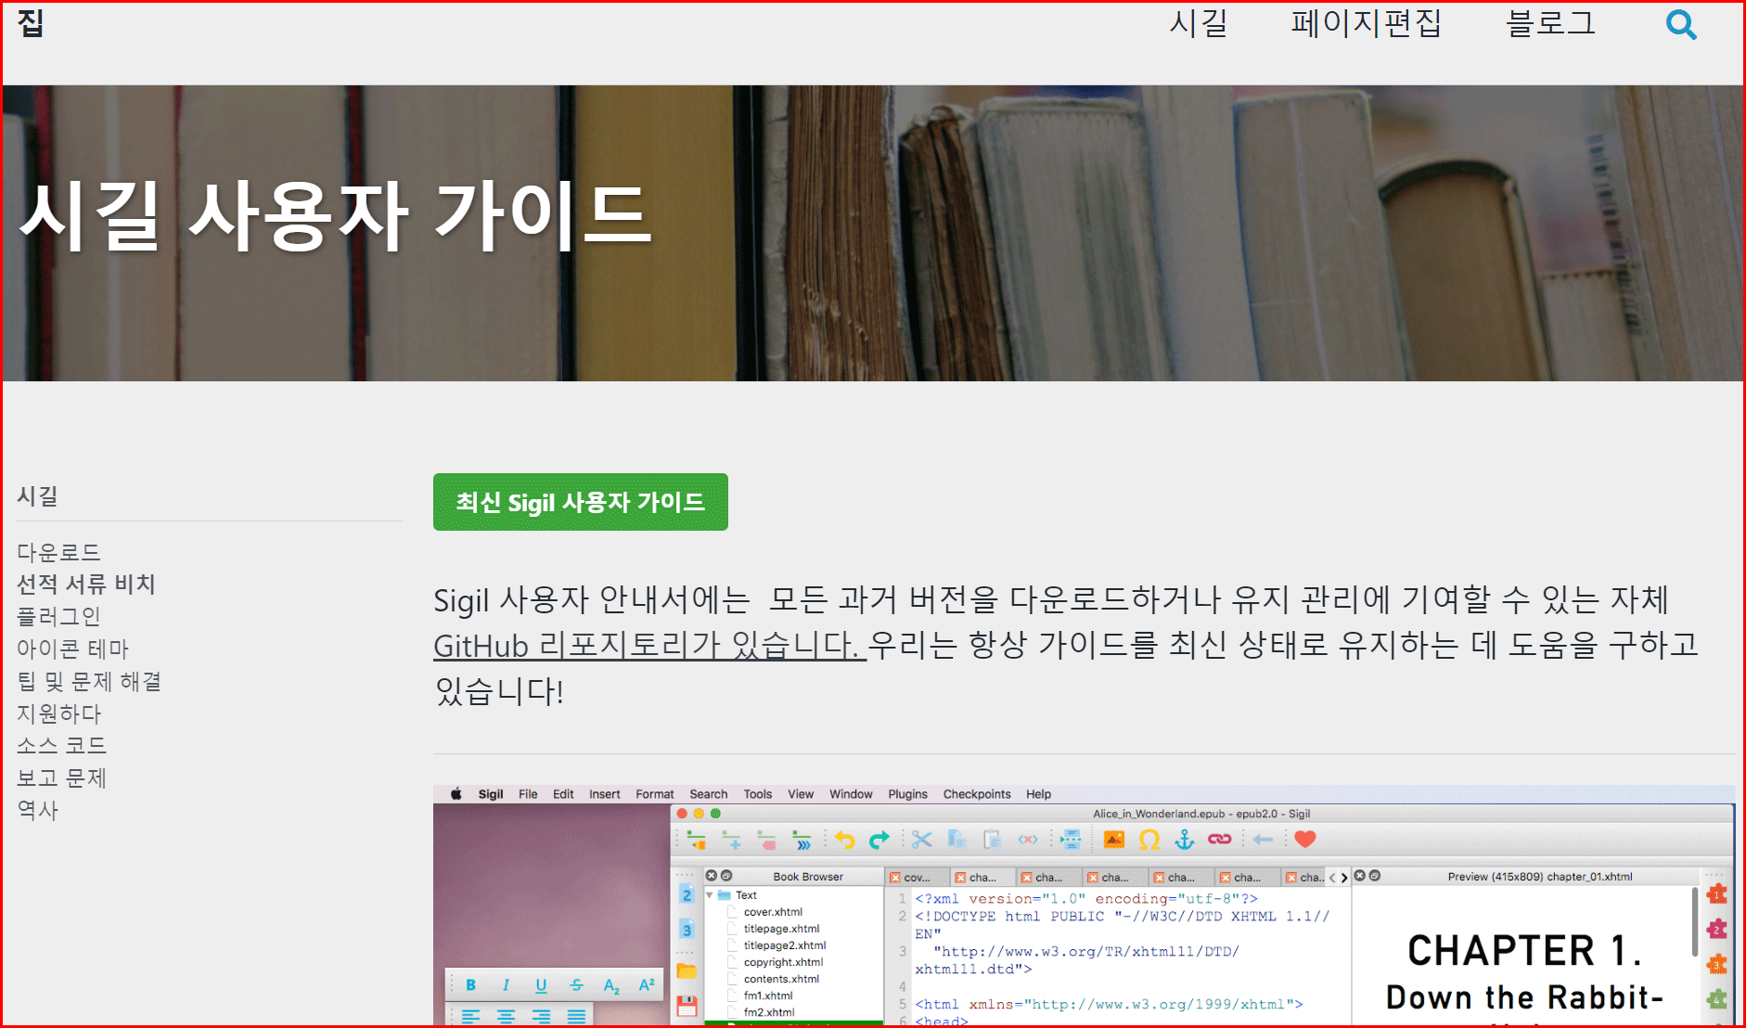The image size is (1746, 1028).
Task: Click the split-at-cursor icon in Sigil toolbar
Action: (x=1071, y=840)
